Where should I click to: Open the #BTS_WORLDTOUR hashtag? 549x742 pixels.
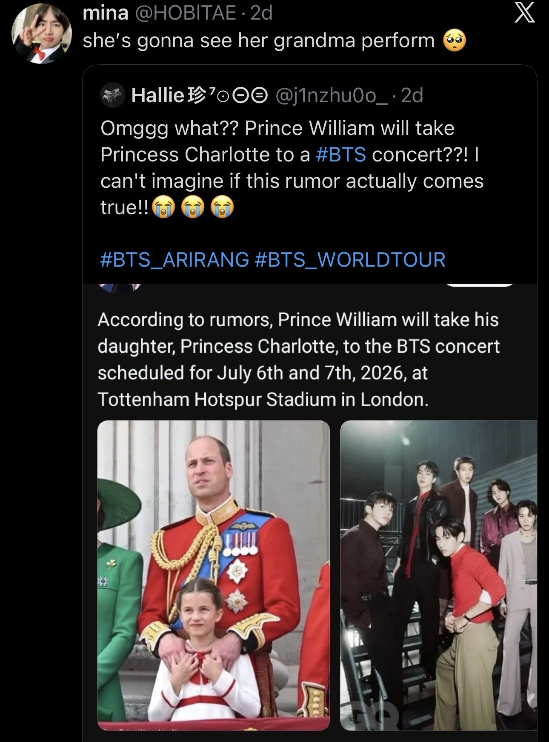(349, 259)
